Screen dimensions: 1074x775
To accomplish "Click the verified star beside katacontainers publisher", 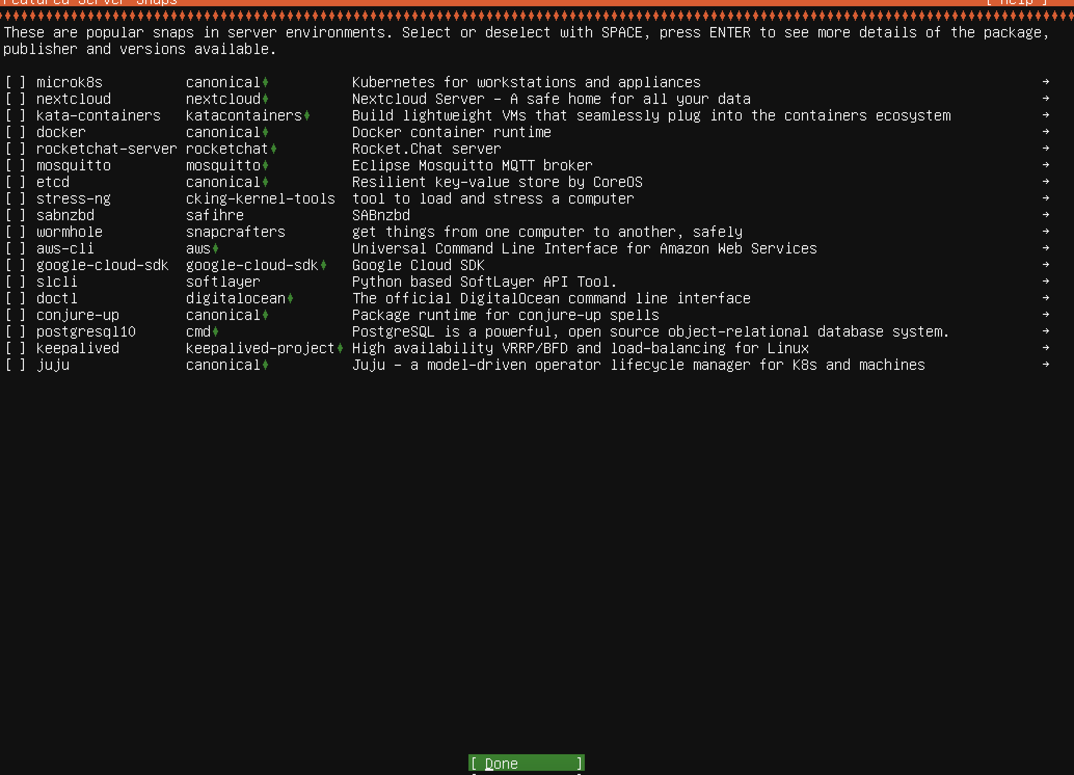I will tap(307, 116).
